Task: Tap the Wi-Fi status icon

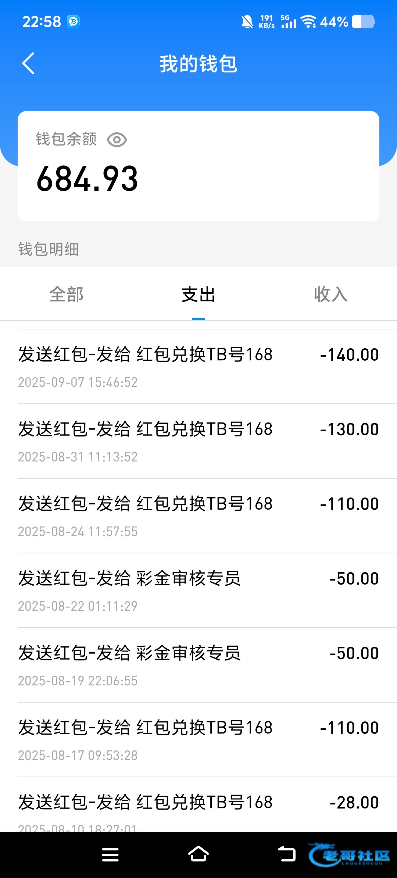Action: [308, 22]
